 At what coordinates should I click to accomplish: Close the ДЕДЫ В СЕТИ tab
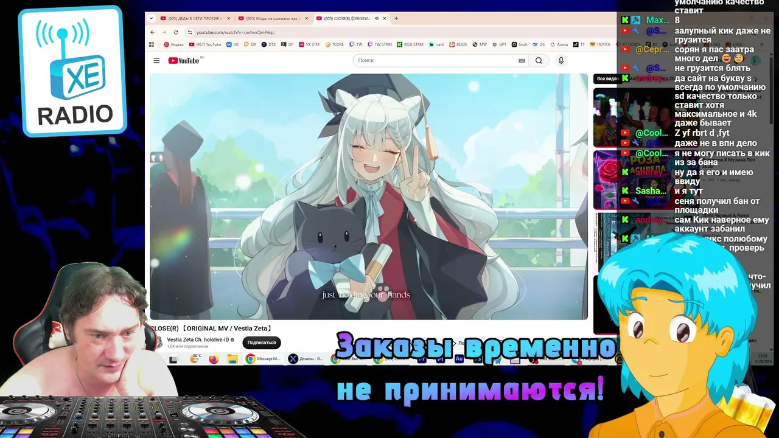(x=229, y=18)
